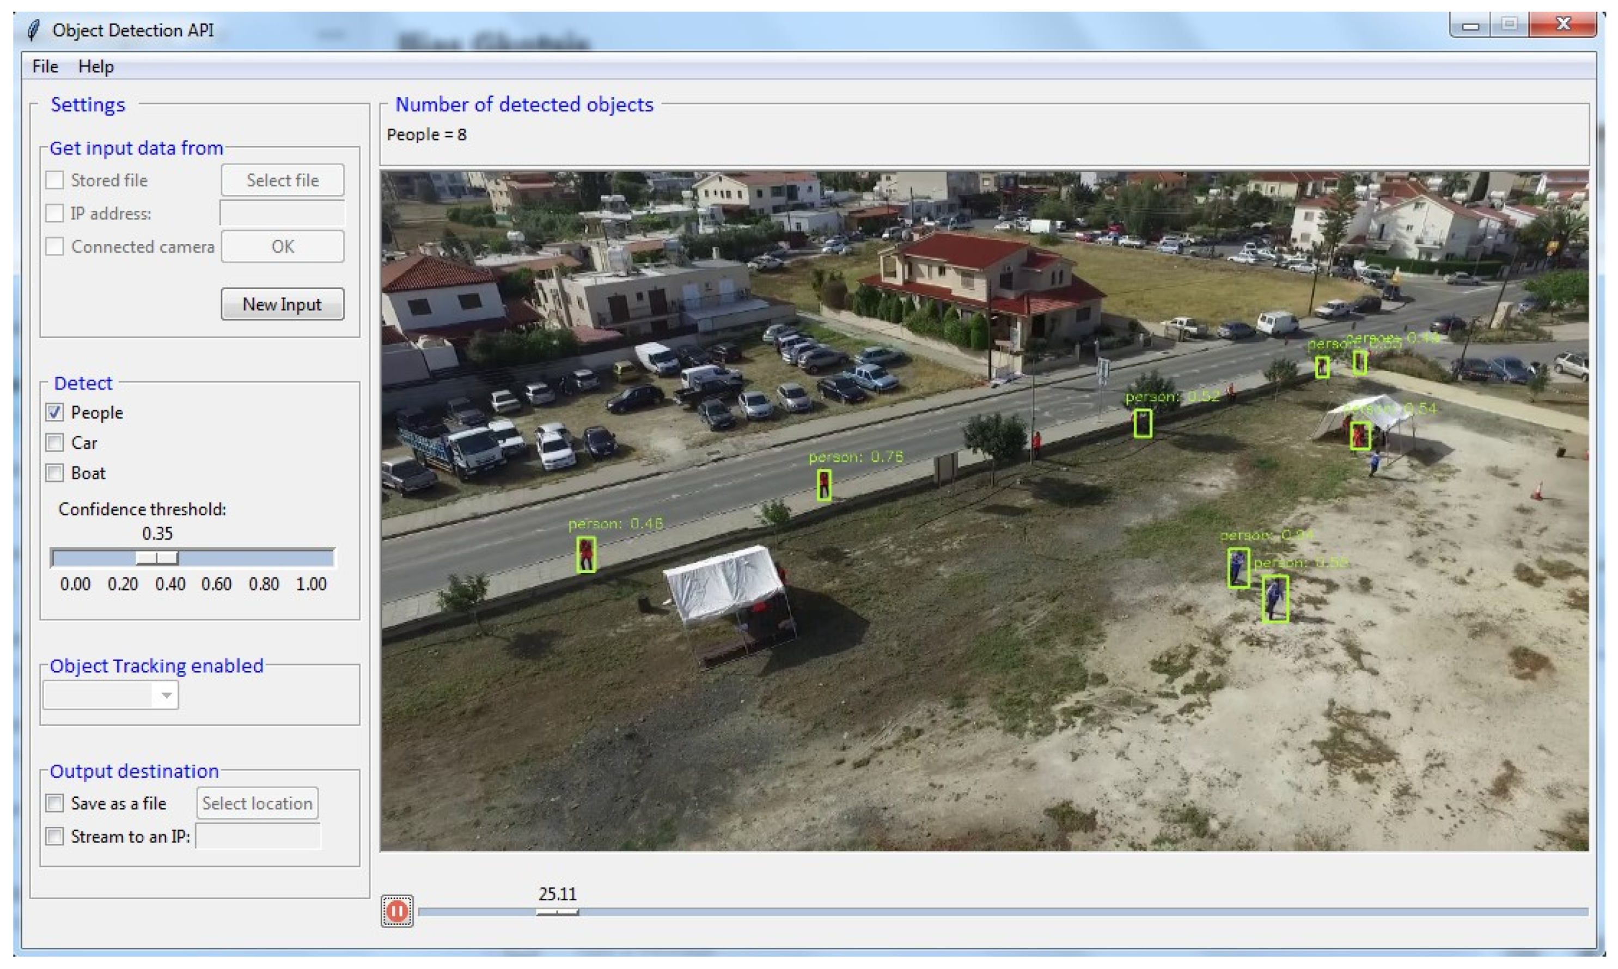The image size is (1618, 969).
Task: Click the confidence threshold slider handle
Action: 157,558
